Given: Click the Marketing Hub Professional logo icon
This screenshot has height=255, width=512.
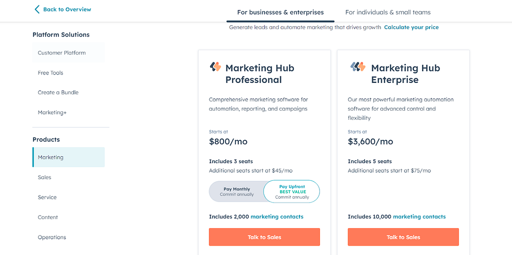Looking at the screenshot, I should (x=215, y=66).
